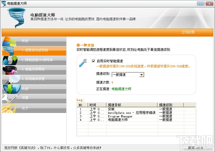Open the 状态 tab

pos(34,41)
